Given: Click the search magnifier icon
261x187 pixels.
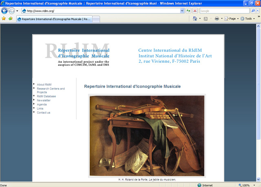Looking at the screenshot, I should 253,11.
